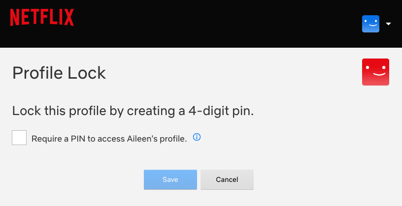Viewport: 402px width, 206px height.
Task: Choose the gray Cancel button
Action: click(227, 179)
